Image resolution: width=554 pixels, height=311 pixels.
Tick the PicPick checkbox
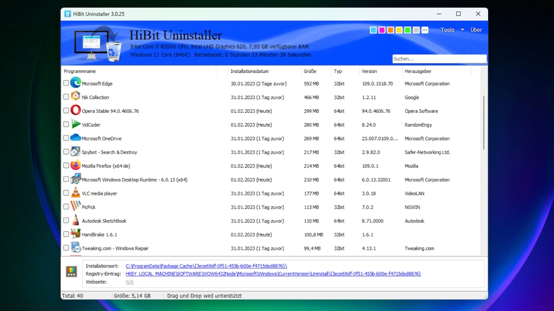click(66, 207)
